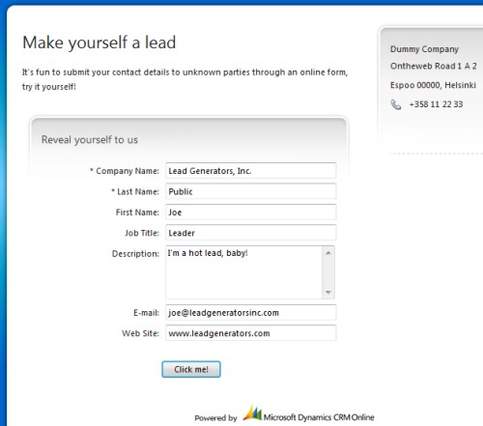Click the Description scrollbar up arrow
Viewport: 483px width, 426px height.
328,253
